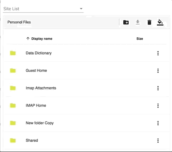This screenshot has width=172, height=152.
Task: Open the Imap Attachments folder name
Action: point(41,88)
